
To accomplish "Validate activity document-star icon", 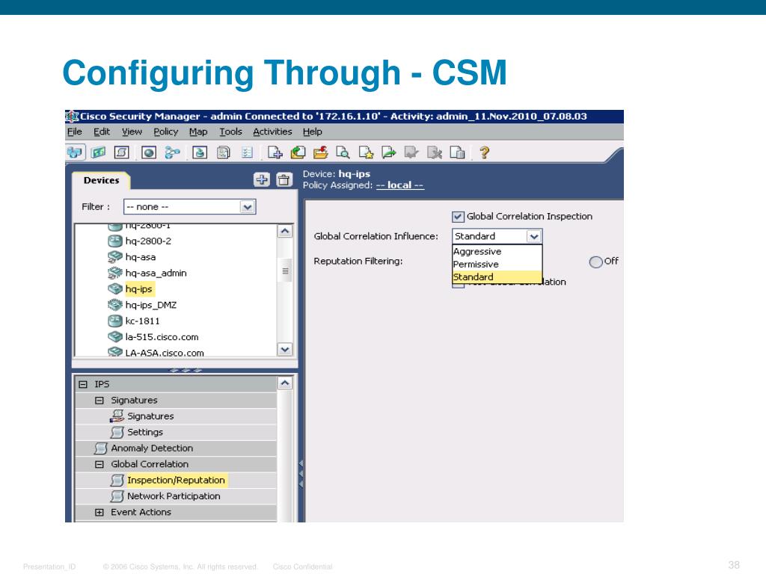I will click(366, 152).
